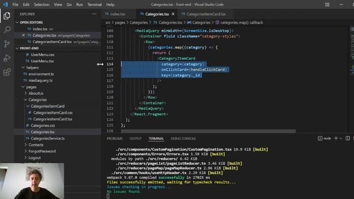Open the Explorer view in activity bar

coord(7,16)
